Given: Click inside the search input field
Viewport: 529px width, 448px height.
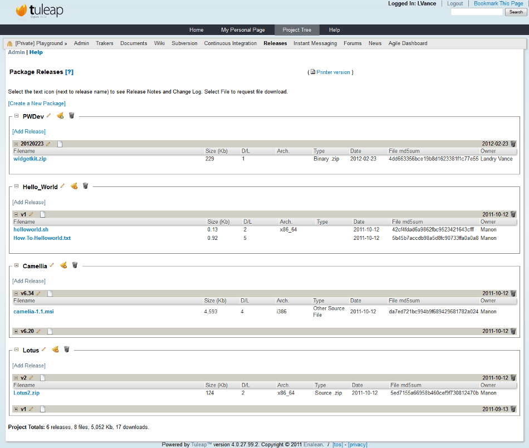Looking at the screenshot, I should point(477,12).
